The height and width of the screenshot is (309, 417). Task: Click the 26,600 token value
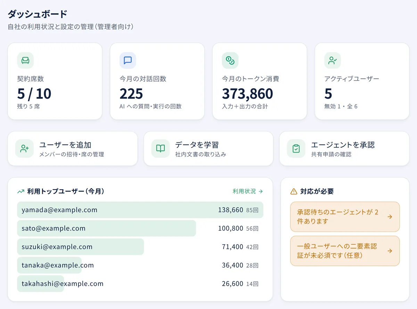232,284
